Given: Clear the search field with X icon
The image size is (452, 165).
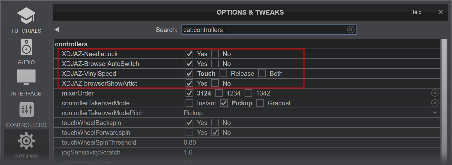Looking at the screenshot, I should tap(350, 30).
